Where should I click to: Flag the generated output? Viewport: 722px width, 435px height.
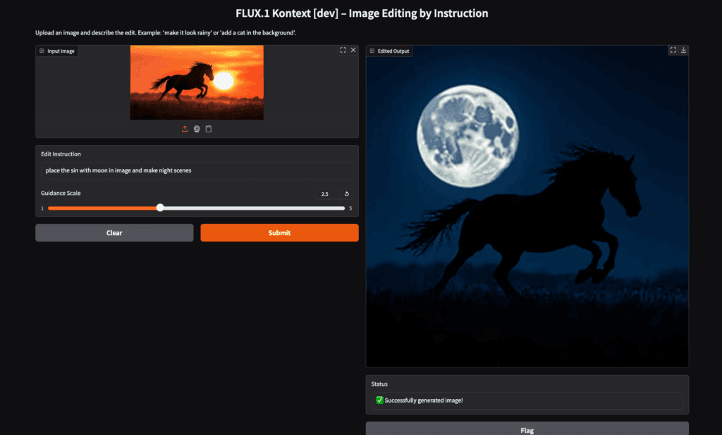point(527,430)
